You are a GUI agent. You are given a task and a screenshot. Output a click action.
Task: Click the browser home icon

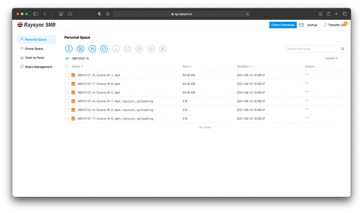pos(61,14)
